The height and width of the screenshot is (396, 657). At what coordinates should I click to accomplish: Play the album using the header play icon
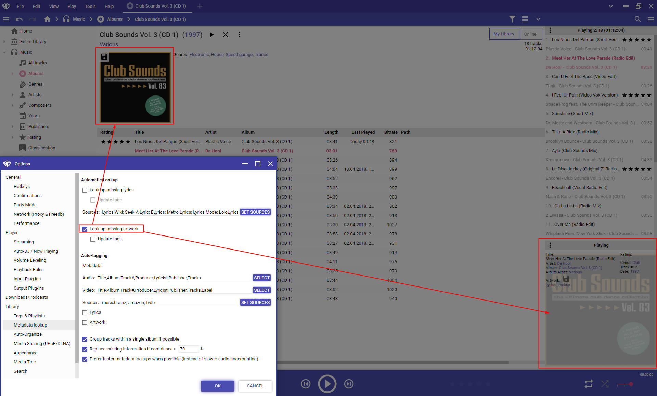(x=212, y=35)
